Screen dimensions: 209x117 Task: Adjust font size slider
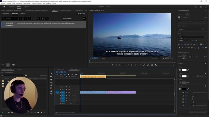tap(201, 40)
